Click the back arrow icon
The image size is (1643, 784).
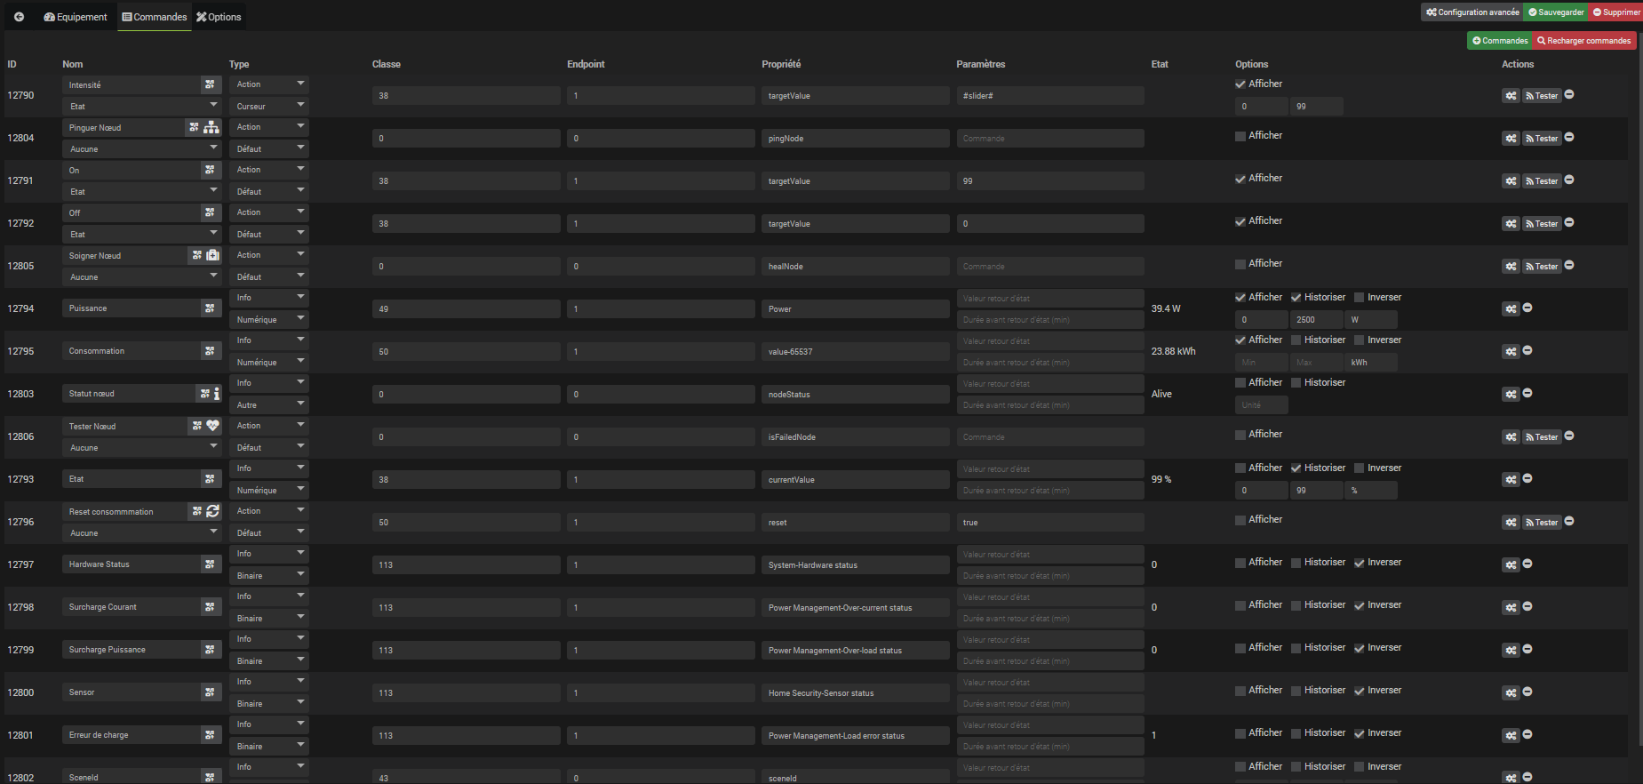click(x=19, y=17)
